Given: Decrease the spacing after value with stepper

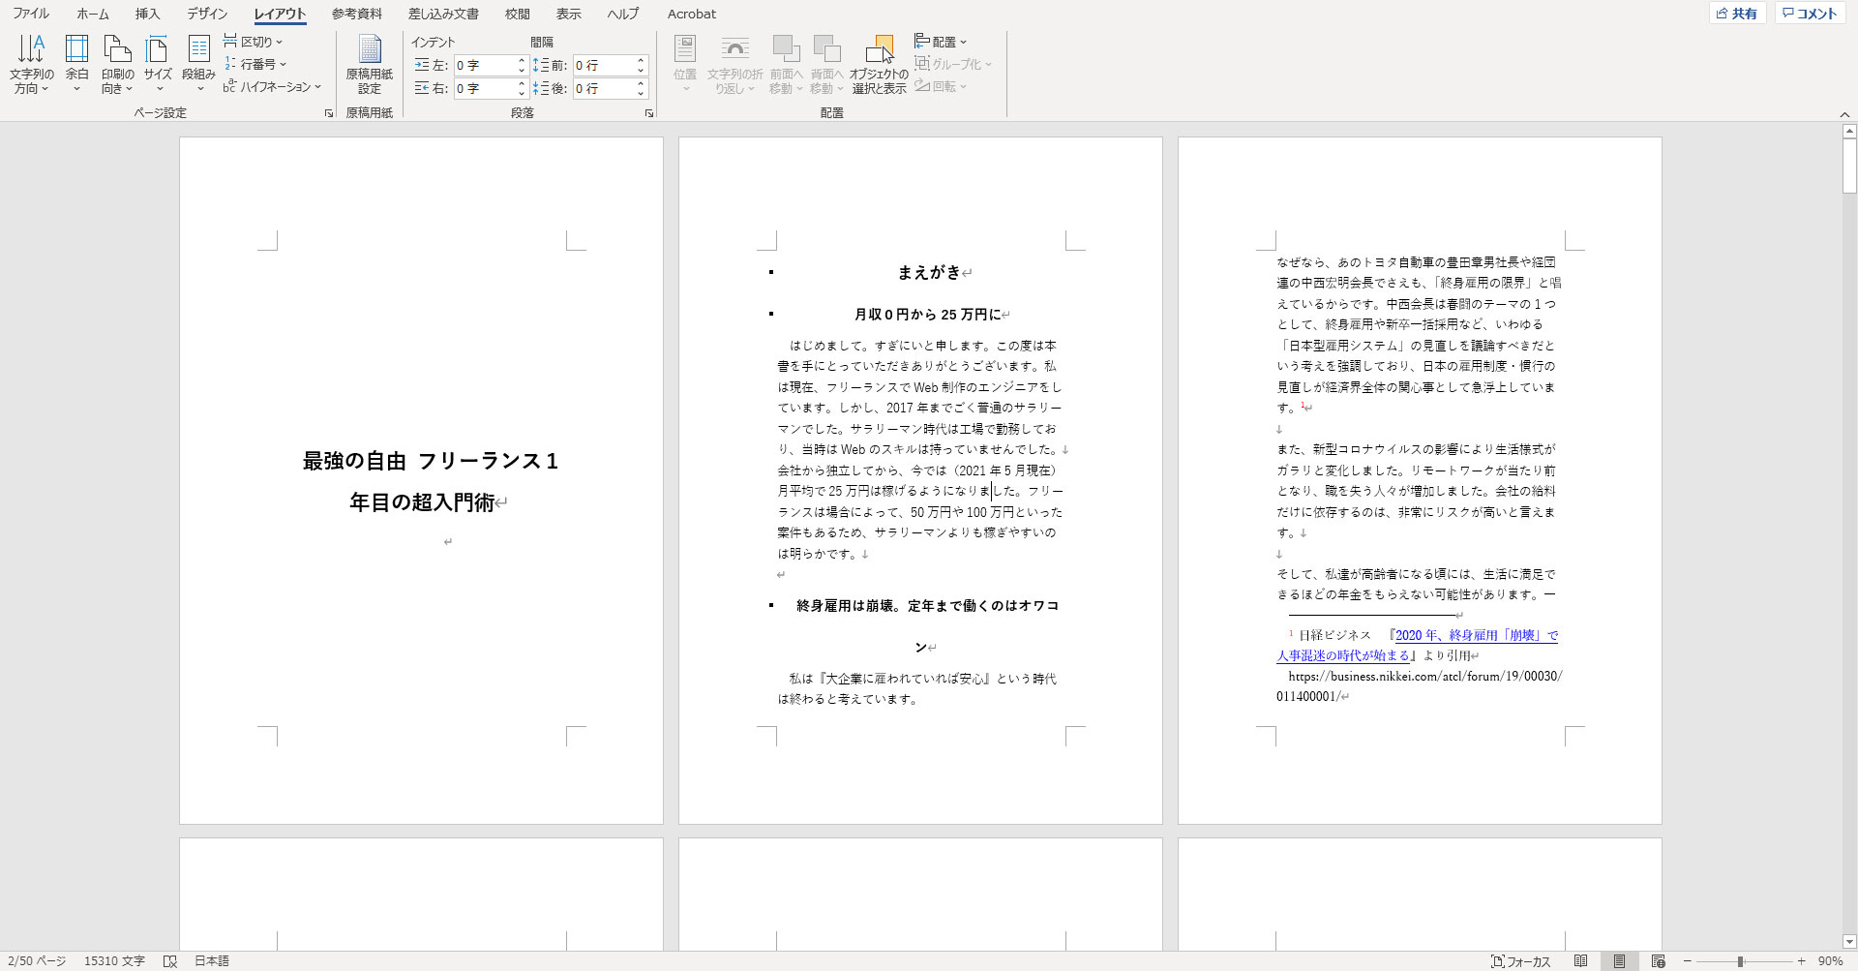Looking at the screenshot, I should click(x=641, y=93).
